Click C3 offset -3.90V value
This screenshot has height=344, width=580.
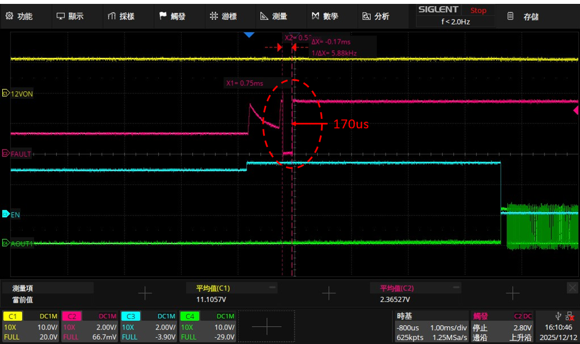166,337
